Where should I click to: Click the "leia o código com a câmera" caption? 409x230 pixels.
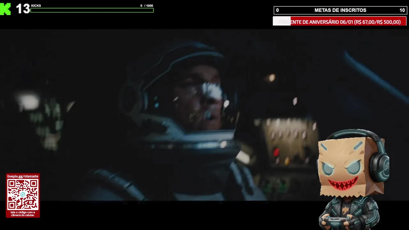click(x=23, y=214)
